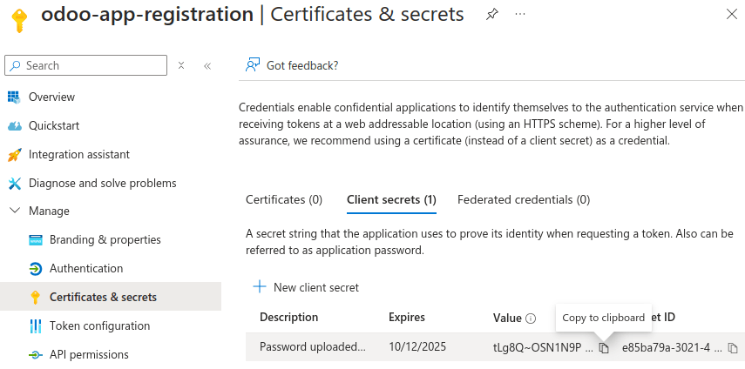
Task: Navigate to API permissions
Action: pos(89,354)
